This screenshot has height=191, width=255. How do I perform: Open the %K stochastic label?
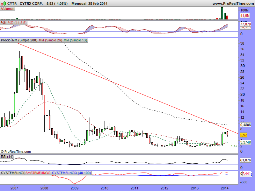(x=4, y=23)
